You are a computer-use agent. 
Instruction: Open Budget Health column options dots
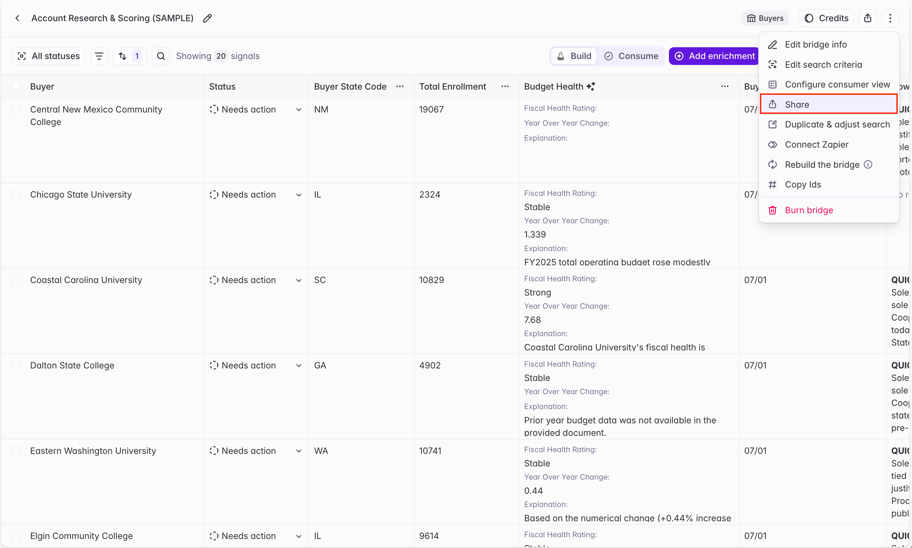coord(725,86)
